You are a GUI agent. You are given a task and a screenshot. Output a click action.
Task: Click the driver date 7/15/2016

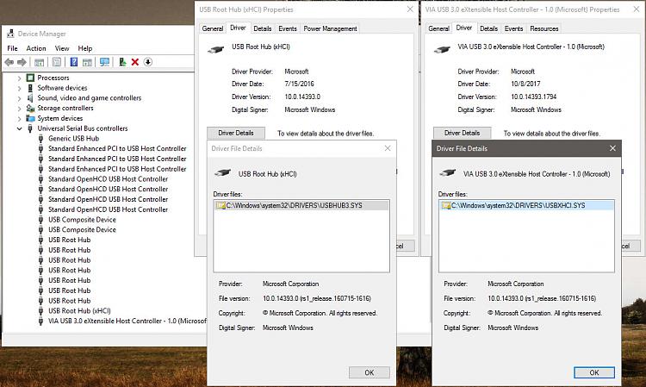pos(299,84)
